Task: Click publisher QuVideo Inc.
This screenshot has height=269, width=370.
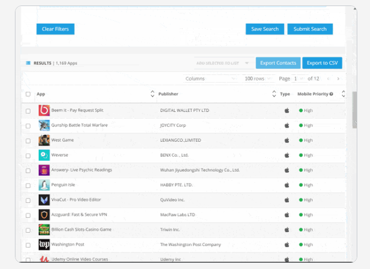Action: point(172,200)
